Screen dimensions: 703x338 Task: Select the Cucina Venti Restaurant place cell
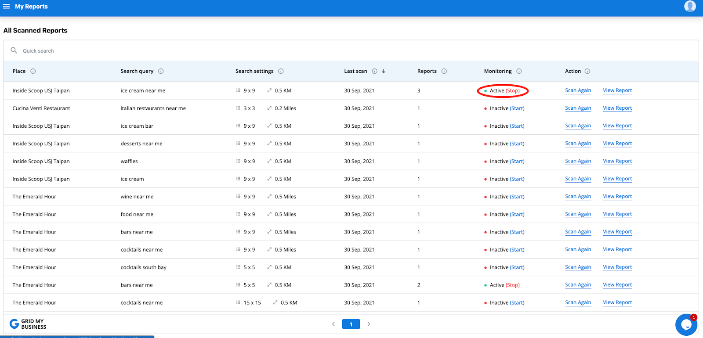(x=41, y=108)
